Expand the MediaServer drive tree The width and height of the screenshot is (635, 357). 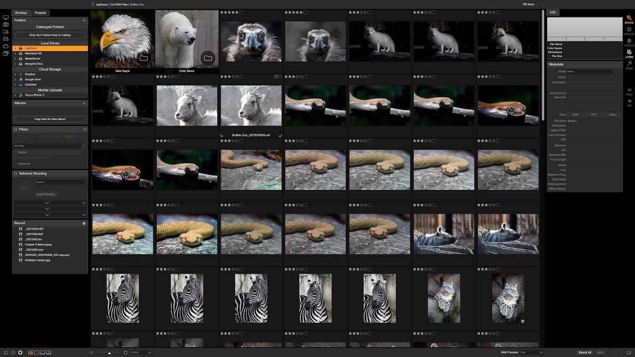point(15,59)
